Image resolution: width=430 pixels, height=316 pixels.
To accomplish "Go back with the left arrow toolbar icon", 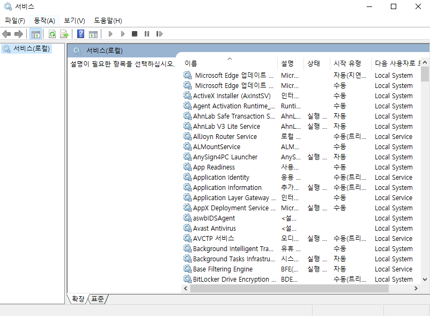I will pos(6,34).
